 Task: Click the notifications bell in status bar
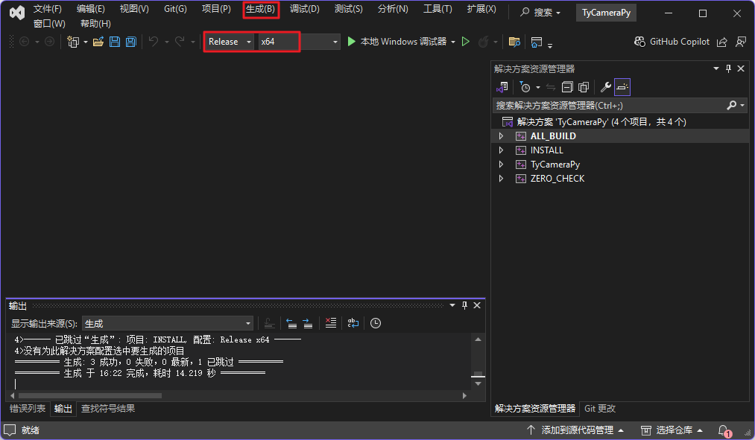[723, 430]
